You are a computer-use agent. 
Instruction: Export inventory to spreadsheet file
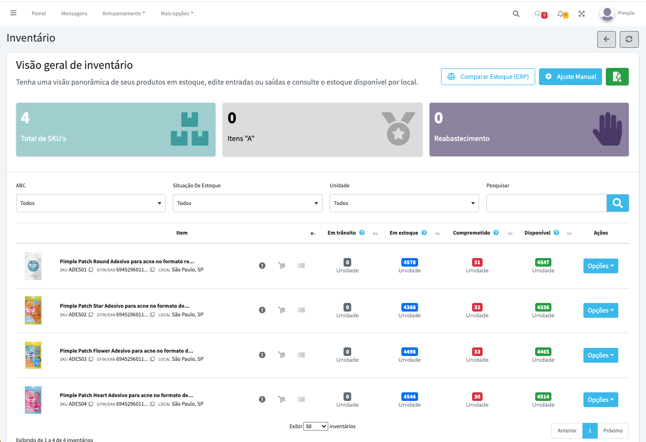[x=617, y=76]
